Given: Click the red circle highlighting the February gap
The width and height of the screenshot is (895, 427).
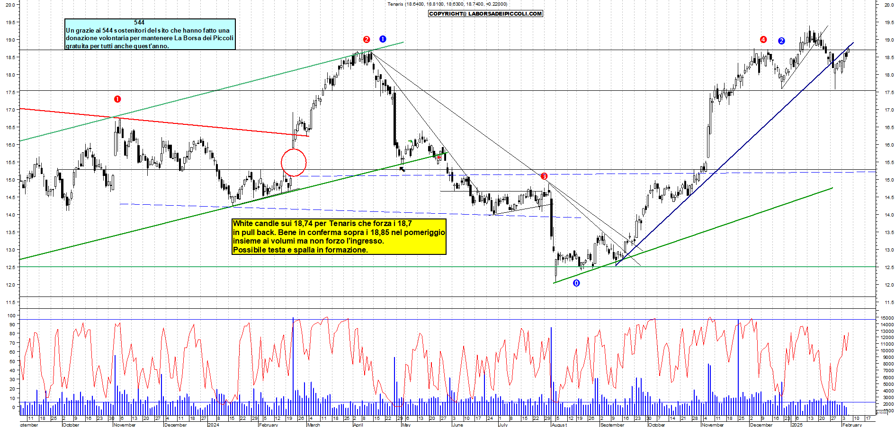Looking at the screenshot, I should (x=294, y=163).
